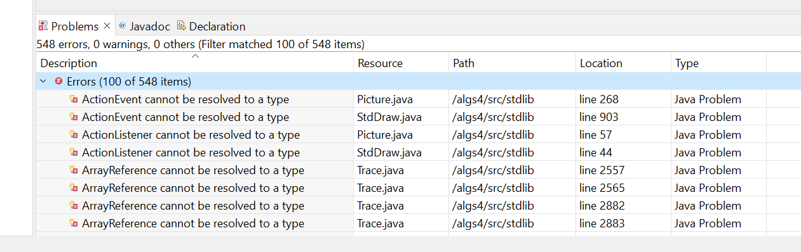Click /algs4/src/stdlib path on line 268 row
The height and width of the screenshot is (252, 801).
tap(494, 99)
